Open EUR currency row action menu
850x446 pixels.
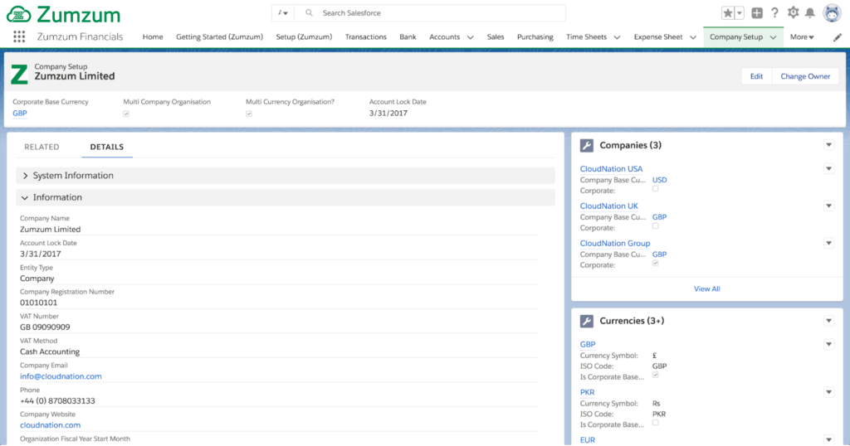click(829, 439)
